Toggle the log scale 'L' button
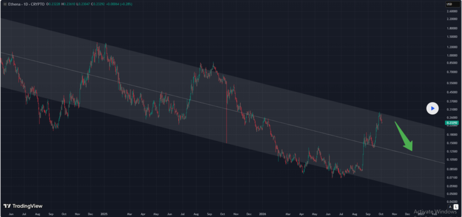Image resolution: width=462 pixels, height=217 pixels. pos(455,207)
